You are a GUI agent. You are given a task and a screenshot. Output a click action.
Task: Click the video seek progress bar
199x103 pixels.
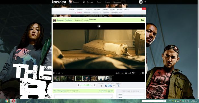88,73
